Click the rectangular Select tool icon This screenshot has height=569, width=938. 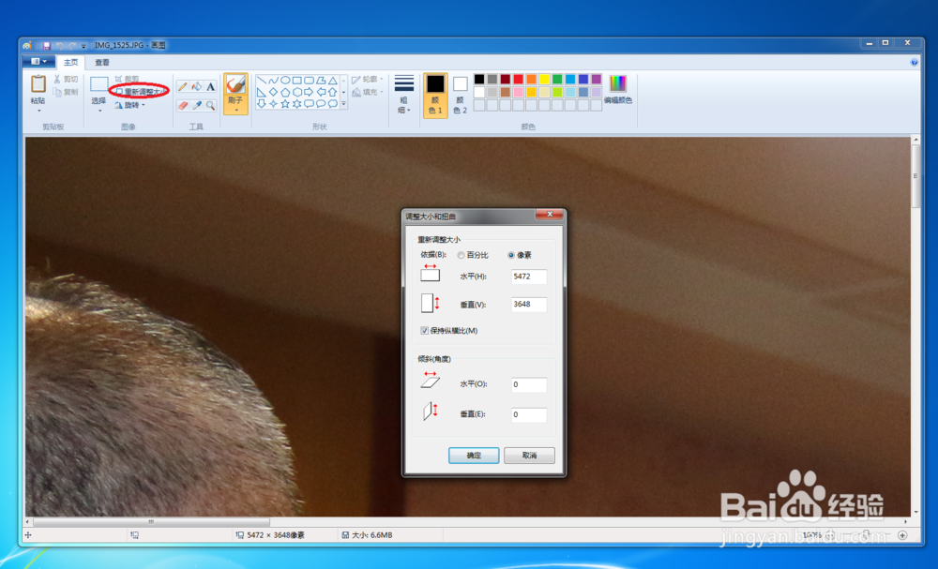pyautogui.click(x=98, y=83)
